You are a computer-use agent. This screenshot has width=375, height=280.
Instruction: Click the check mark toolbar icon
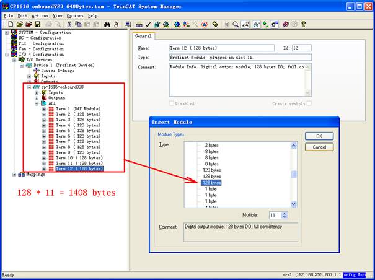click(x=148, y=24)
